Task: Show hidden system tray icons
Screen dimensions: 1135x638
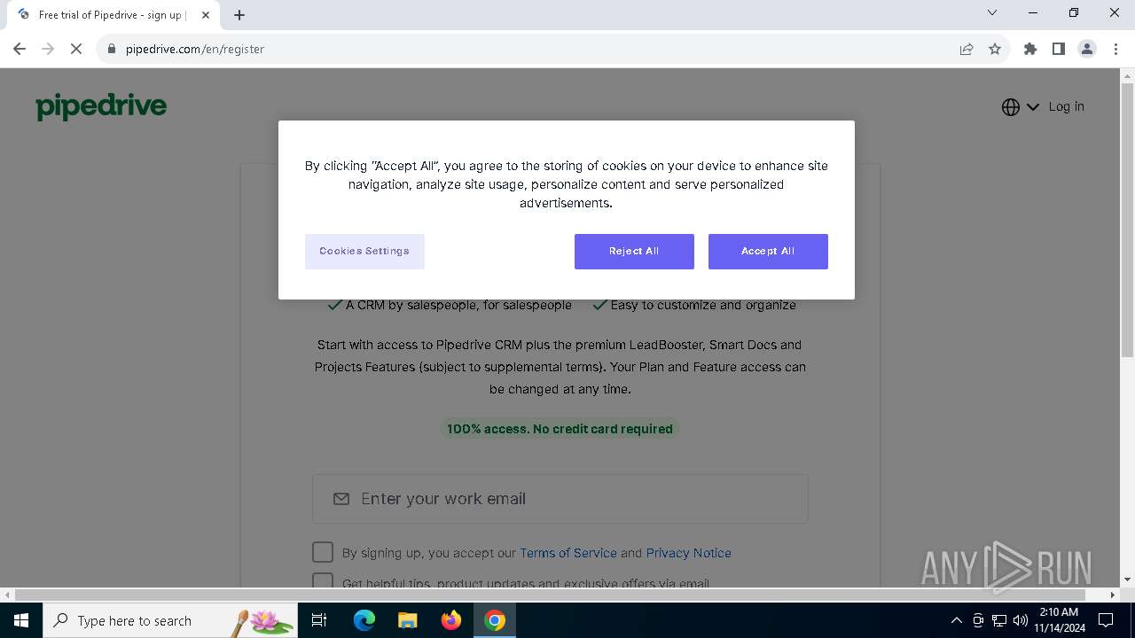Action: 956,620
